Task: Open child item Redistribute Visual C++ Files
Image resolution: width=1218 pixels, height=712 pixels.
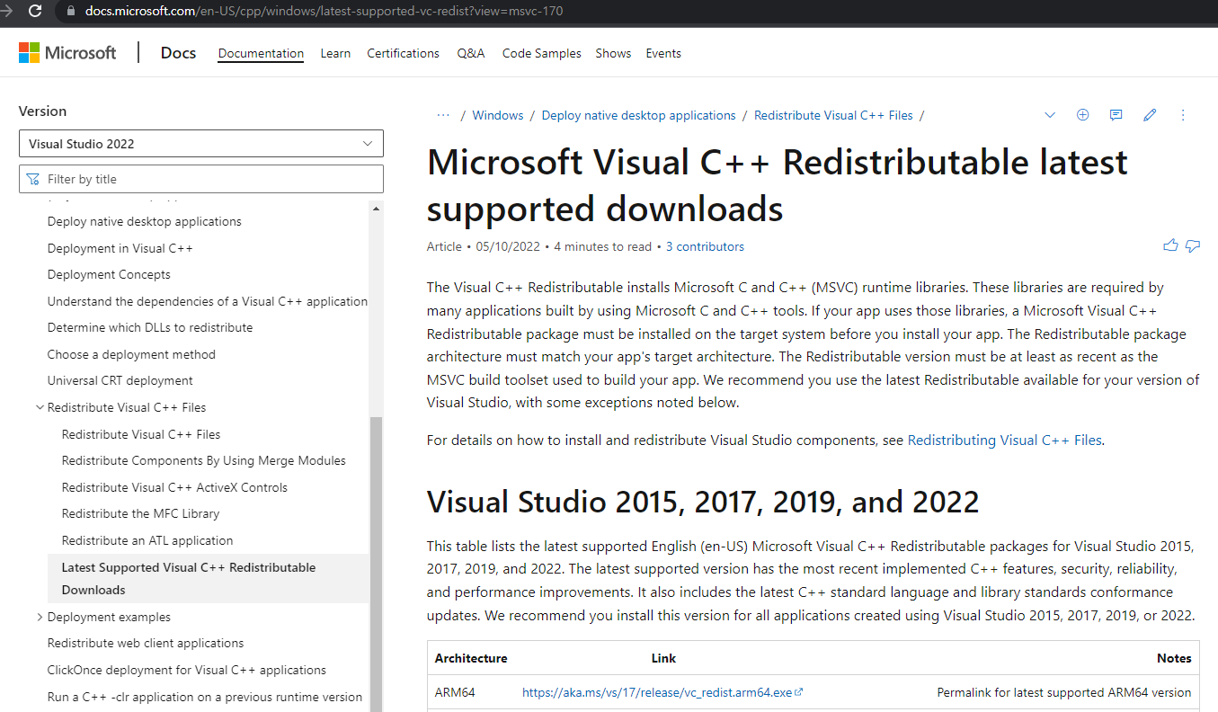Action: tap(141, 434)
